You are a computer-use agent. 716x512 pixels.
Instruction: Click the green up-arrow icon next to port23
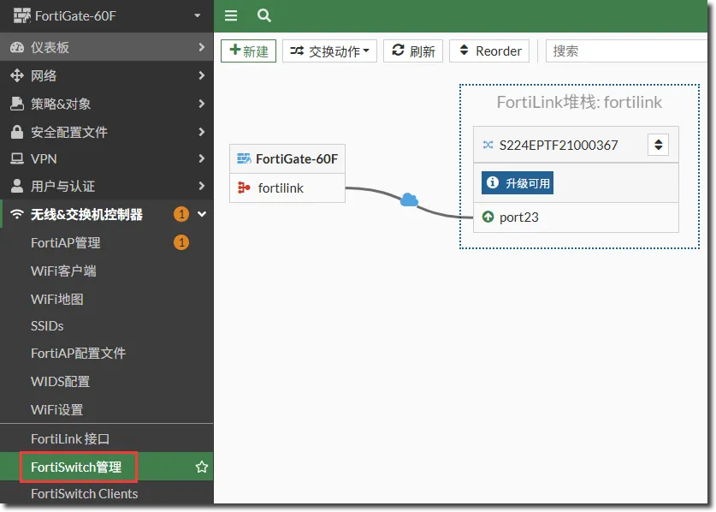pyautogui.click(x=488, y=217)
